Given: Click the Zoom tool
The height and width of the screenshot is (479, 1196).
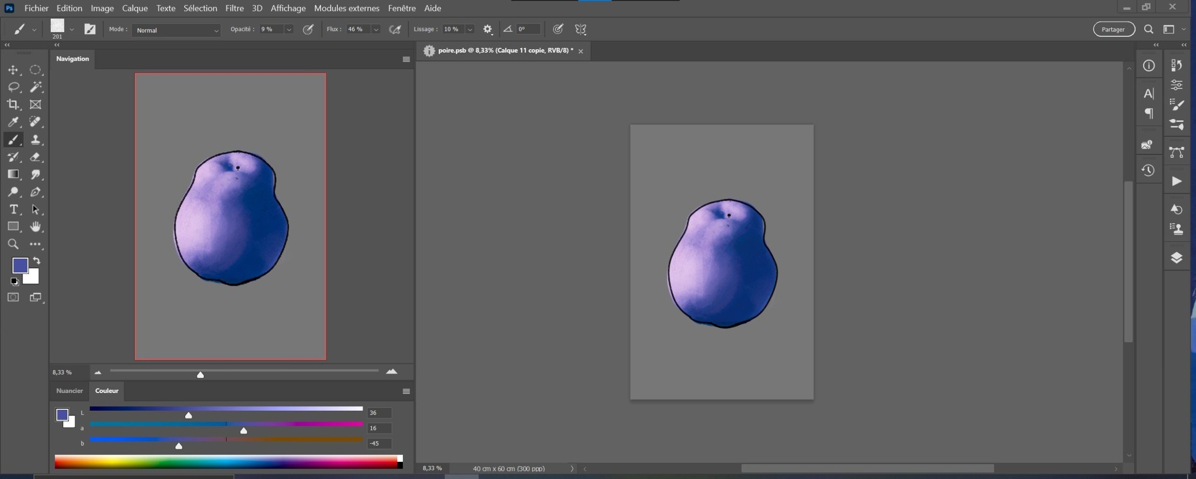Looking at the screenshot, I should pos(13,244).
